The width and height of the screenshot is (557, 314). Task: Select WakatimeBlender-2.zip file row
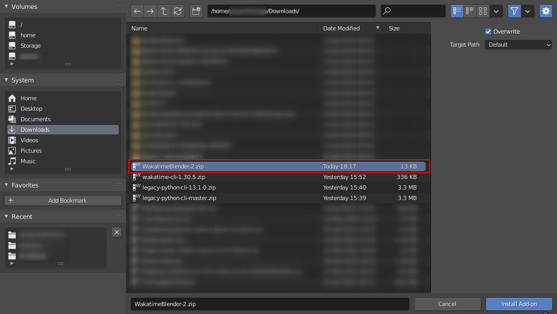click(279, 166)
